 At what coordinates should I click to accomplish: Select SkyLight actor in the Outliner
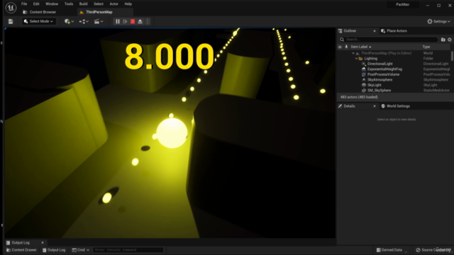tap(374, 85)
